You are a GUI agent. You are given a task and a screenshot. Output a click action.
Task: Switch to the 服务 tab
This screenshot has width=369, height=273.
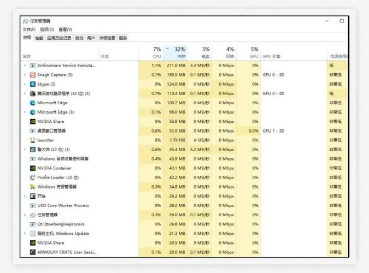point(123,38)
